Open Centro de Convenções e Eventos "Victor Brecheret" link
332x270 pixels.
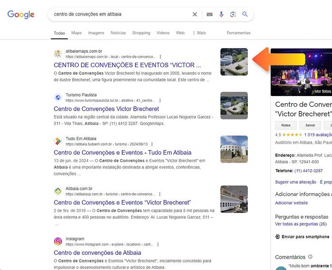coord(122,202)
